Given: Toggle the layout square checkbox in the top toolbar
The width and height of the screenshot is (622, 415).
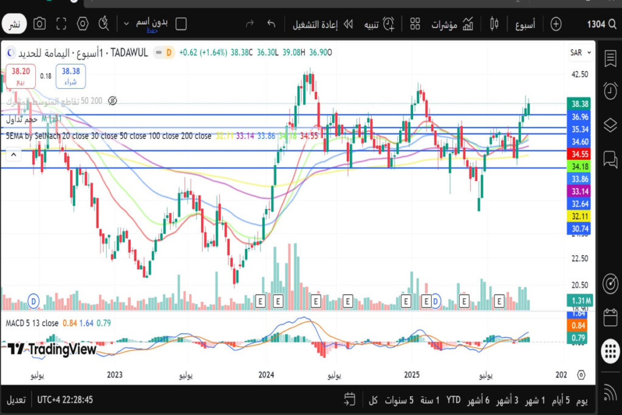Looking at the screenshot, I should point(181,24).
